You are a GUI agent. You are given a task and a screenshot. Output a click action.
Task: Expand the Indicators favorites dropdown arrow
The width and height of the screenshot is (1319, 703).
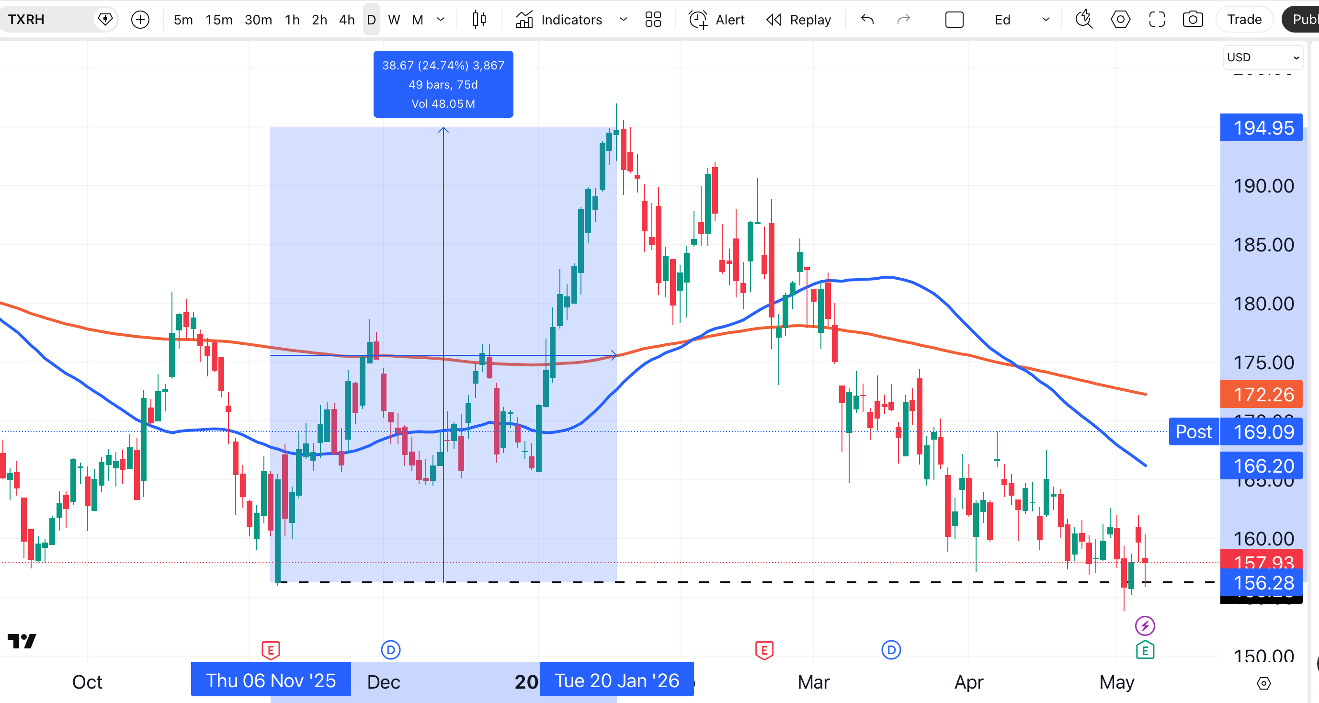tap(623, 20)
